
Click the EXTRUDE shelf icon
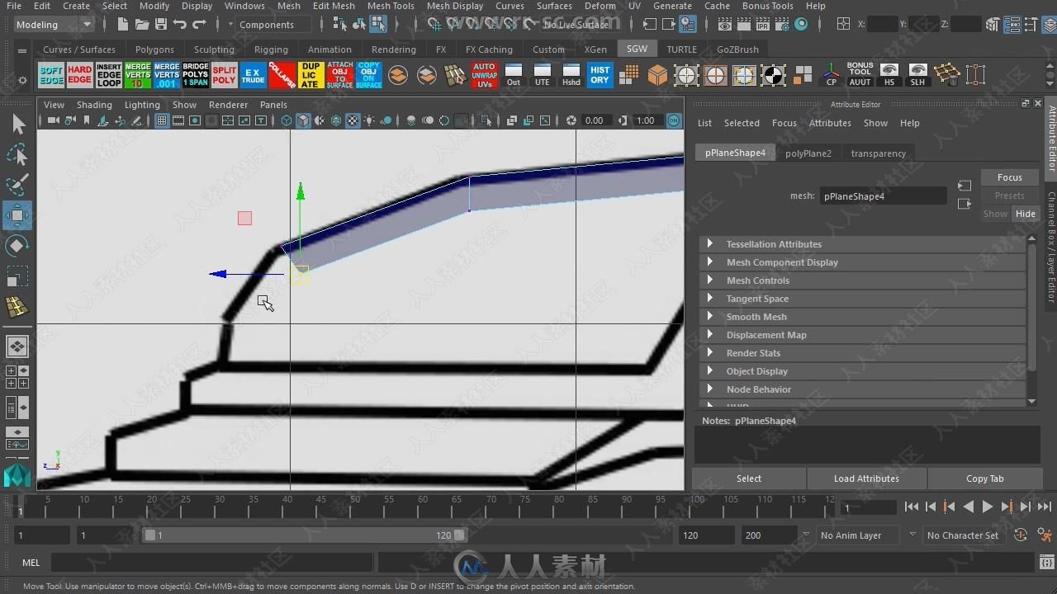click(254, 75)
